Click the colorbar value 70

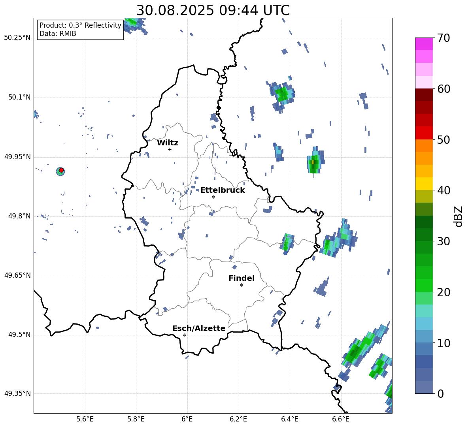point(443,38)
